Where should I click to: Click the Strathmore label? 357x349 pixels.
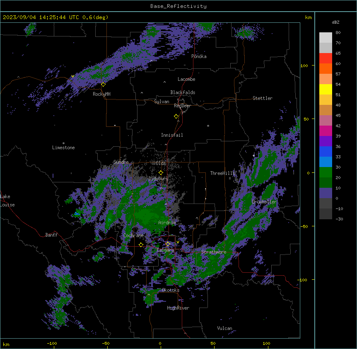[x=214, y=252]
